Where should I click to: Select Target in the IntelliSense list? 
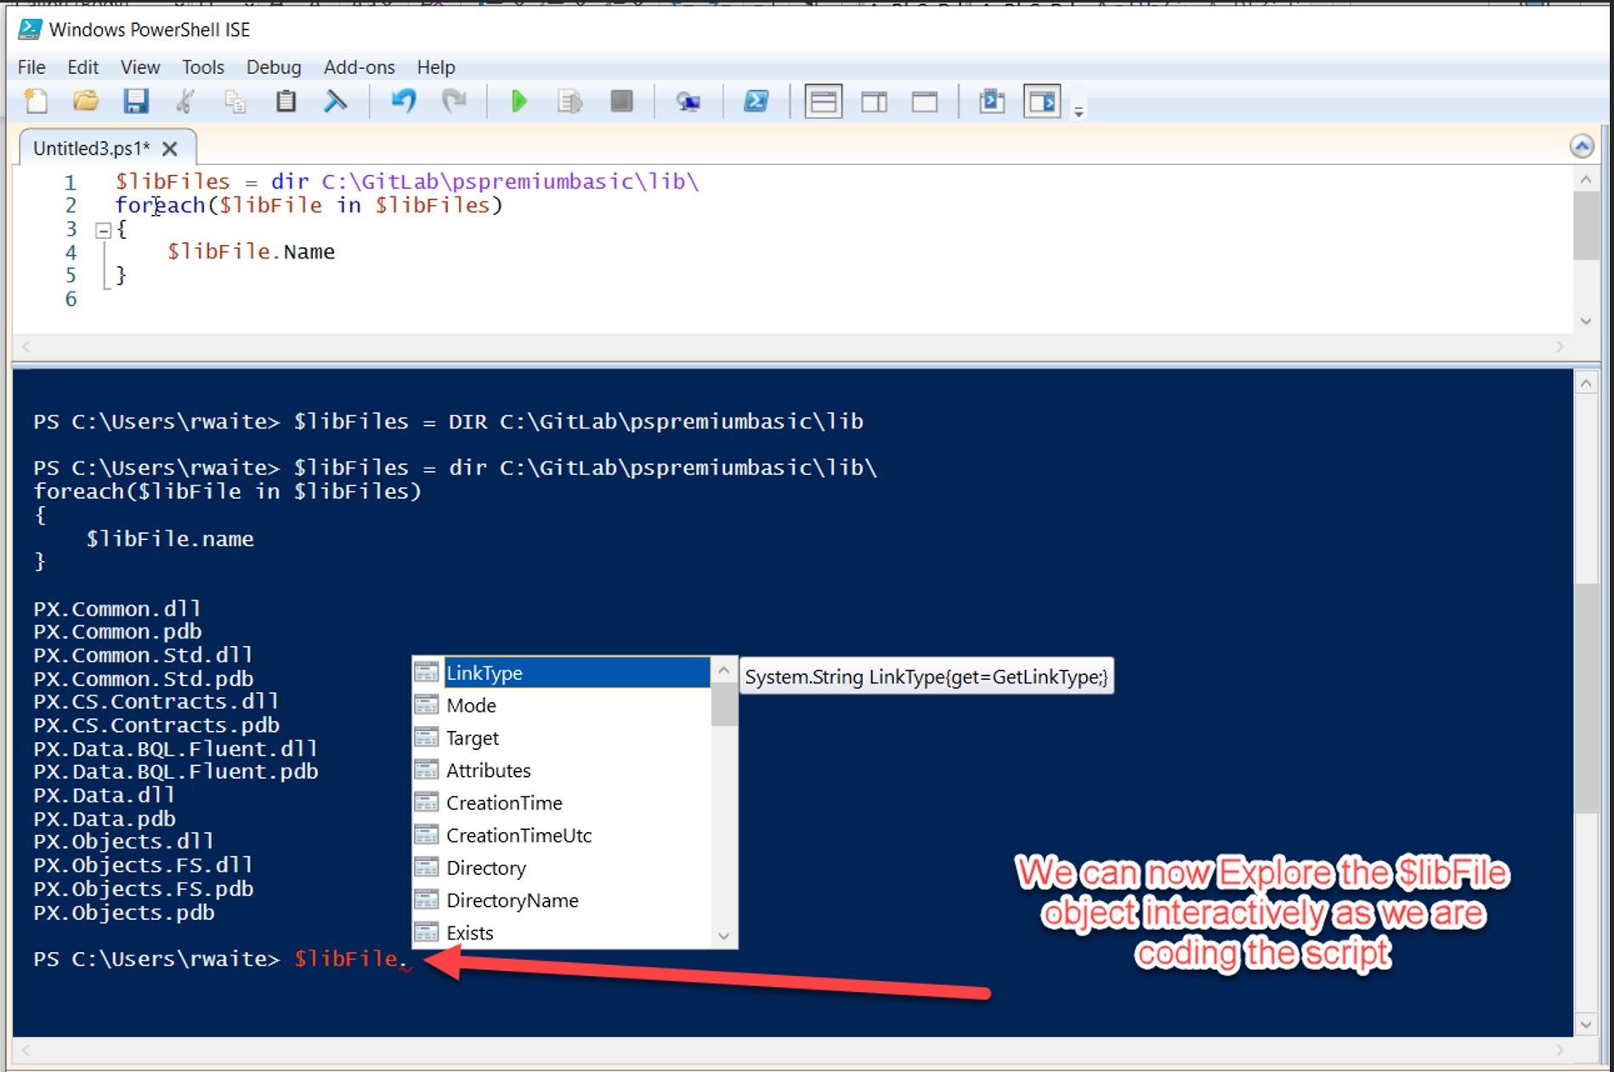pyautogui.click(x=561, y=738)
